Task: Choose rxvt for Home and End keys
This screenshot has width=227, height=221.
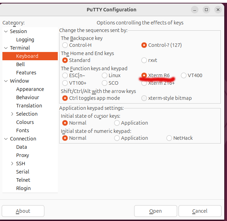Action: click(144, 60)
